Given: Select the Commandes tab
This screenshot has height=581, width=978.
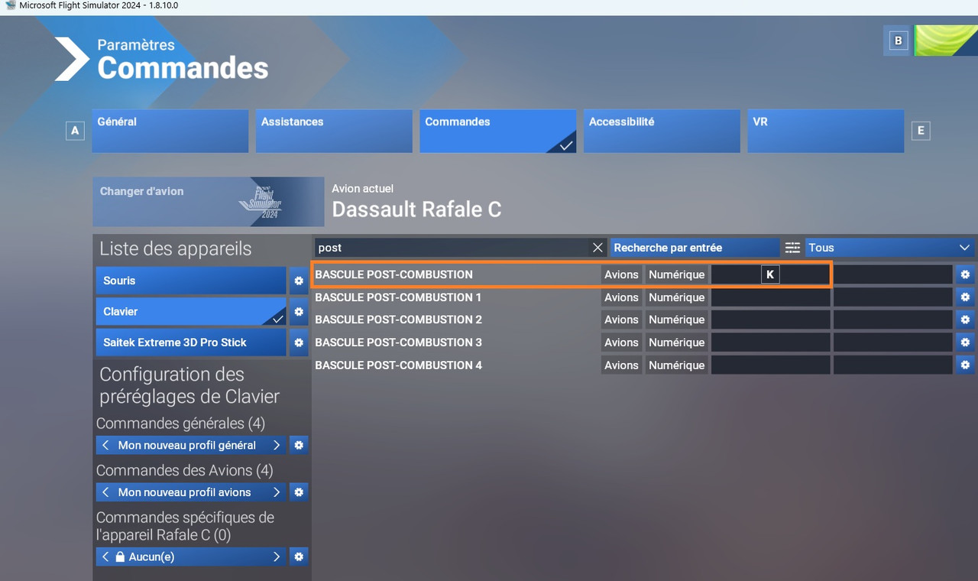Looking at the screenshot, I should (497, 131).
